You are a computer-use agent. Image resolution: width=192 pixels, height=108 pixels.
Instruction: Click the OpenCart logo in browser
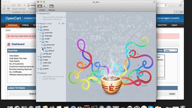pos(13,18)
